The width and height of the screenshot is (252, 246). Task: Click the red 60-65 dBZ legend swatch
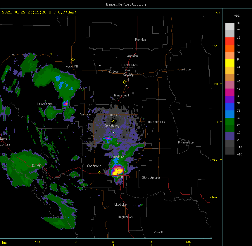pos(230,41)
